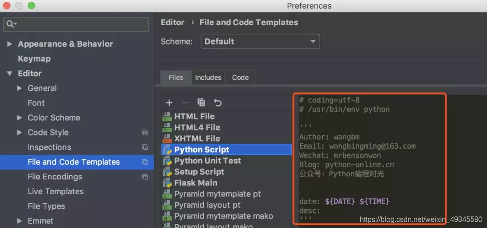Expand the General subsection
The image size is (487, 228).
coord(19,88)
